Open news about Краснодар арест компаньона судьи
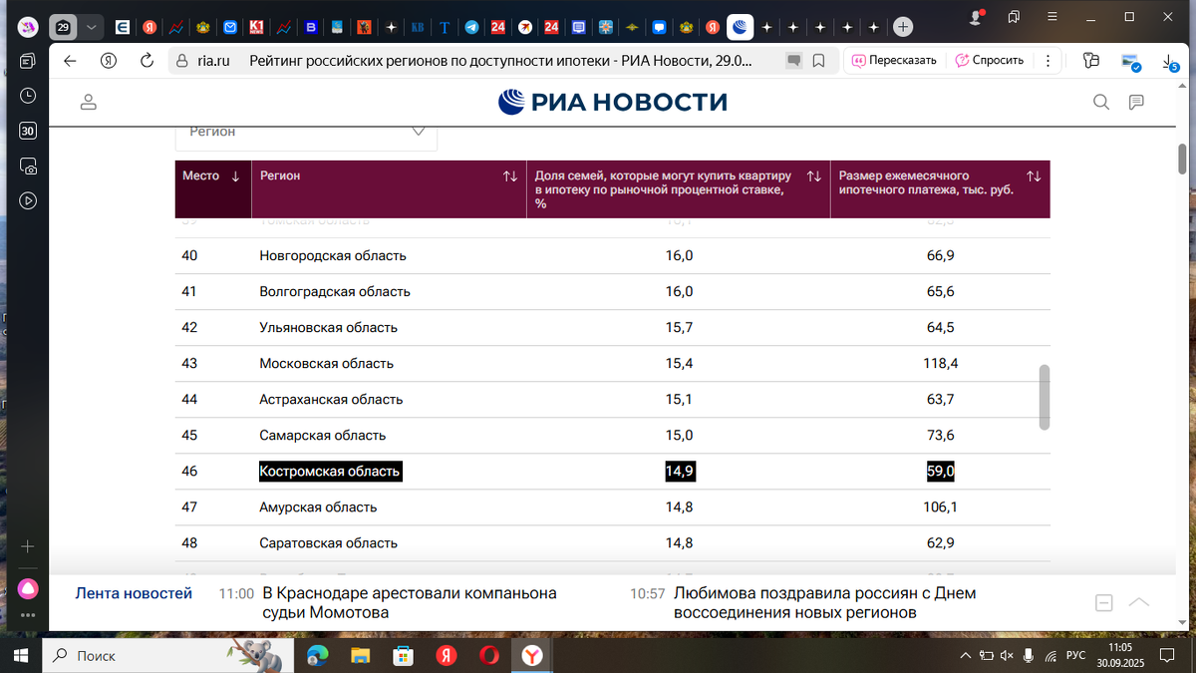1196x673 pixels. (409, 602)
